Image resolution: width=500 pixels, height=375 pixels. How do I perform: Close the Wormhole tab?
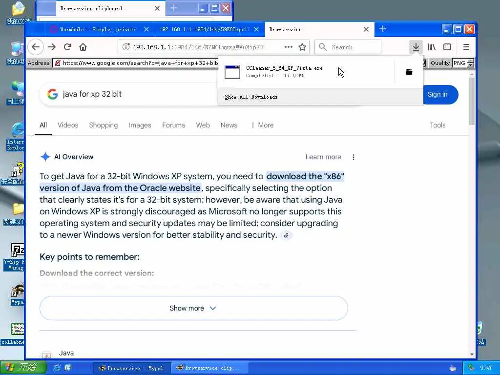(146, 29)
